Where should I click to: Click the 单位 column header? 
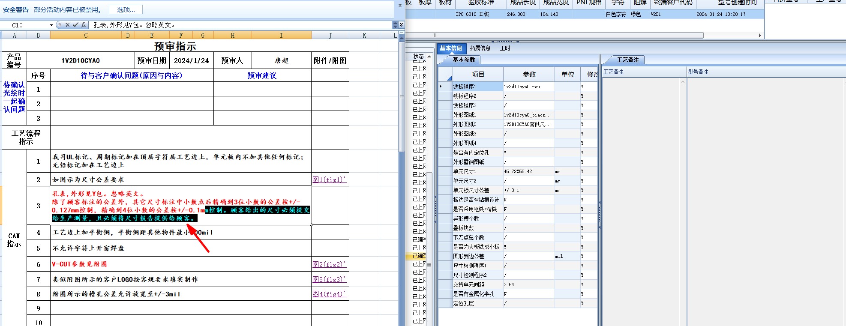coord(568,75)
